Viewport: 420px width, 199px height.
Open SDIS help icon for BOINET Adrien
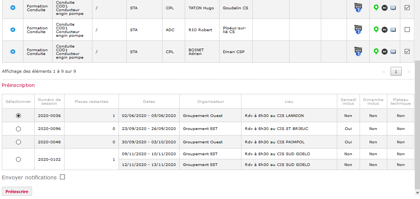[358, 52]
